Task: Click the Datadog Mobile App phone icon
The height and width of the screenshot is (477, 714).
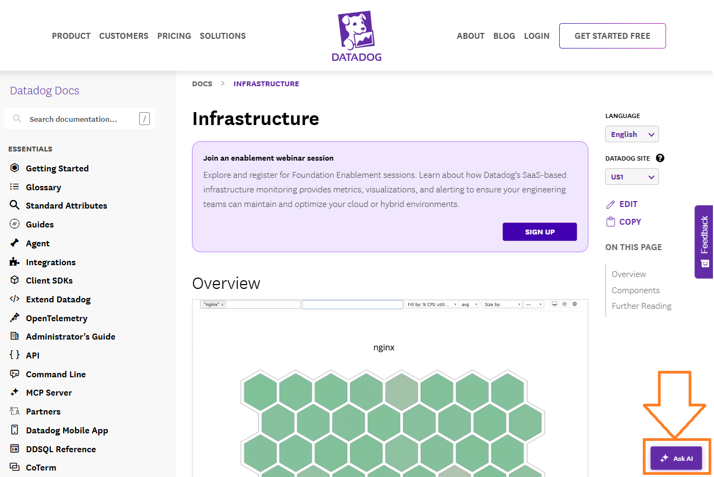Action: 15,430
